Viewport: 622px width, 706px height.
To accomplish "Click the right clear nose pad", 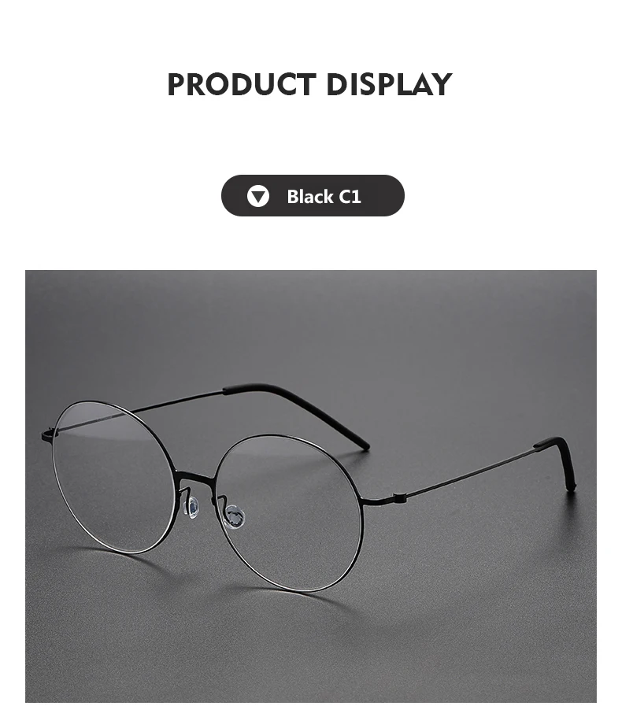I will click(x=235, y=516).
